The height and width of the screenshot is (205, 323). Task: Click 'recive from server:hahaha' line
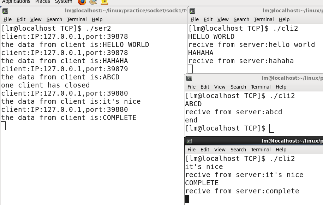(x=241, y=61)
